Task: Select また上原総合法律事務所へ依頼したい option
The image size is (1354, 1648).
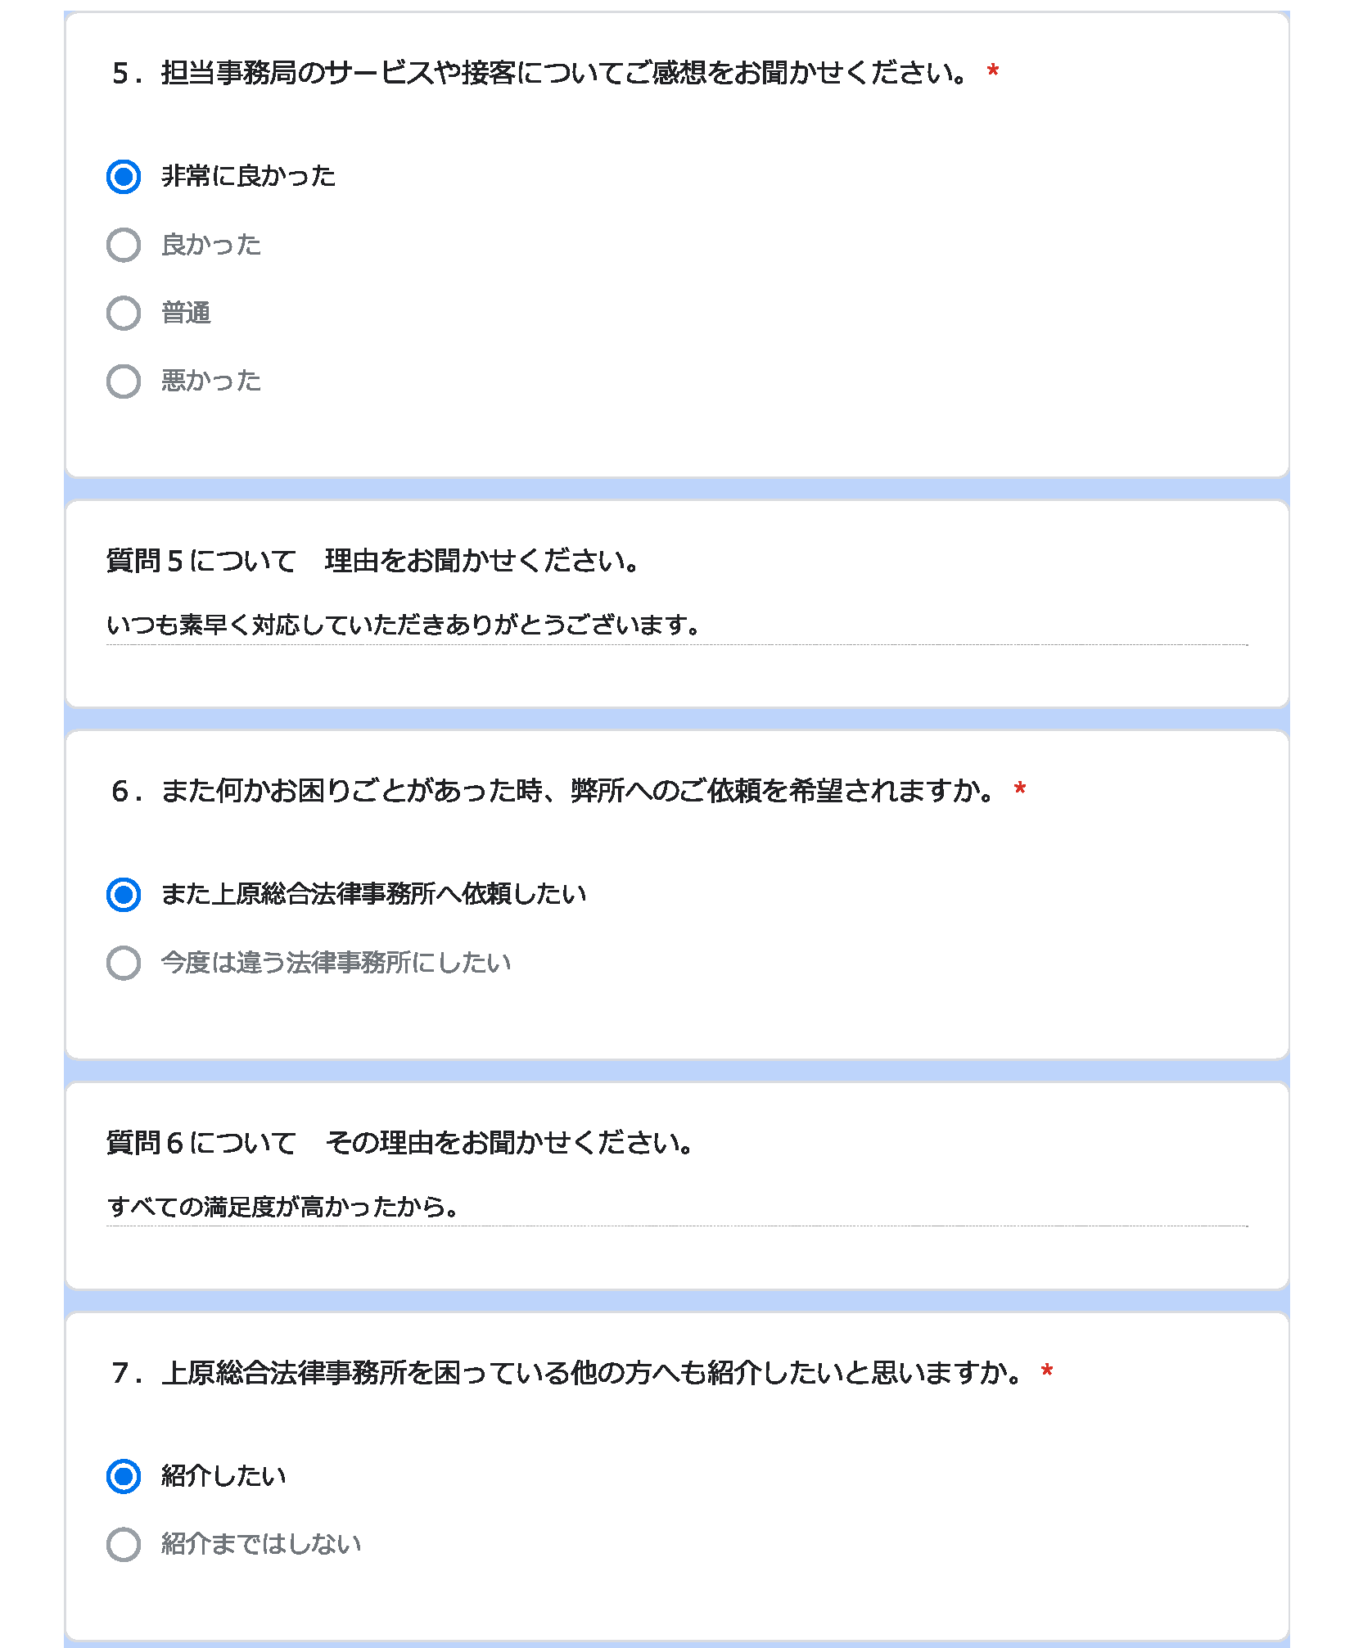Action: point(124,895)
